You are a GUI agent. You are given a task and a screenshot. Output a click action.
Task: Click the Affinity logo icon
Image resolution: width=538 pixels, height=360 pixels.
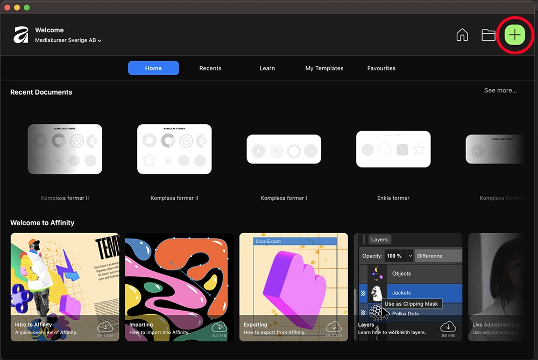coord(21,35)
